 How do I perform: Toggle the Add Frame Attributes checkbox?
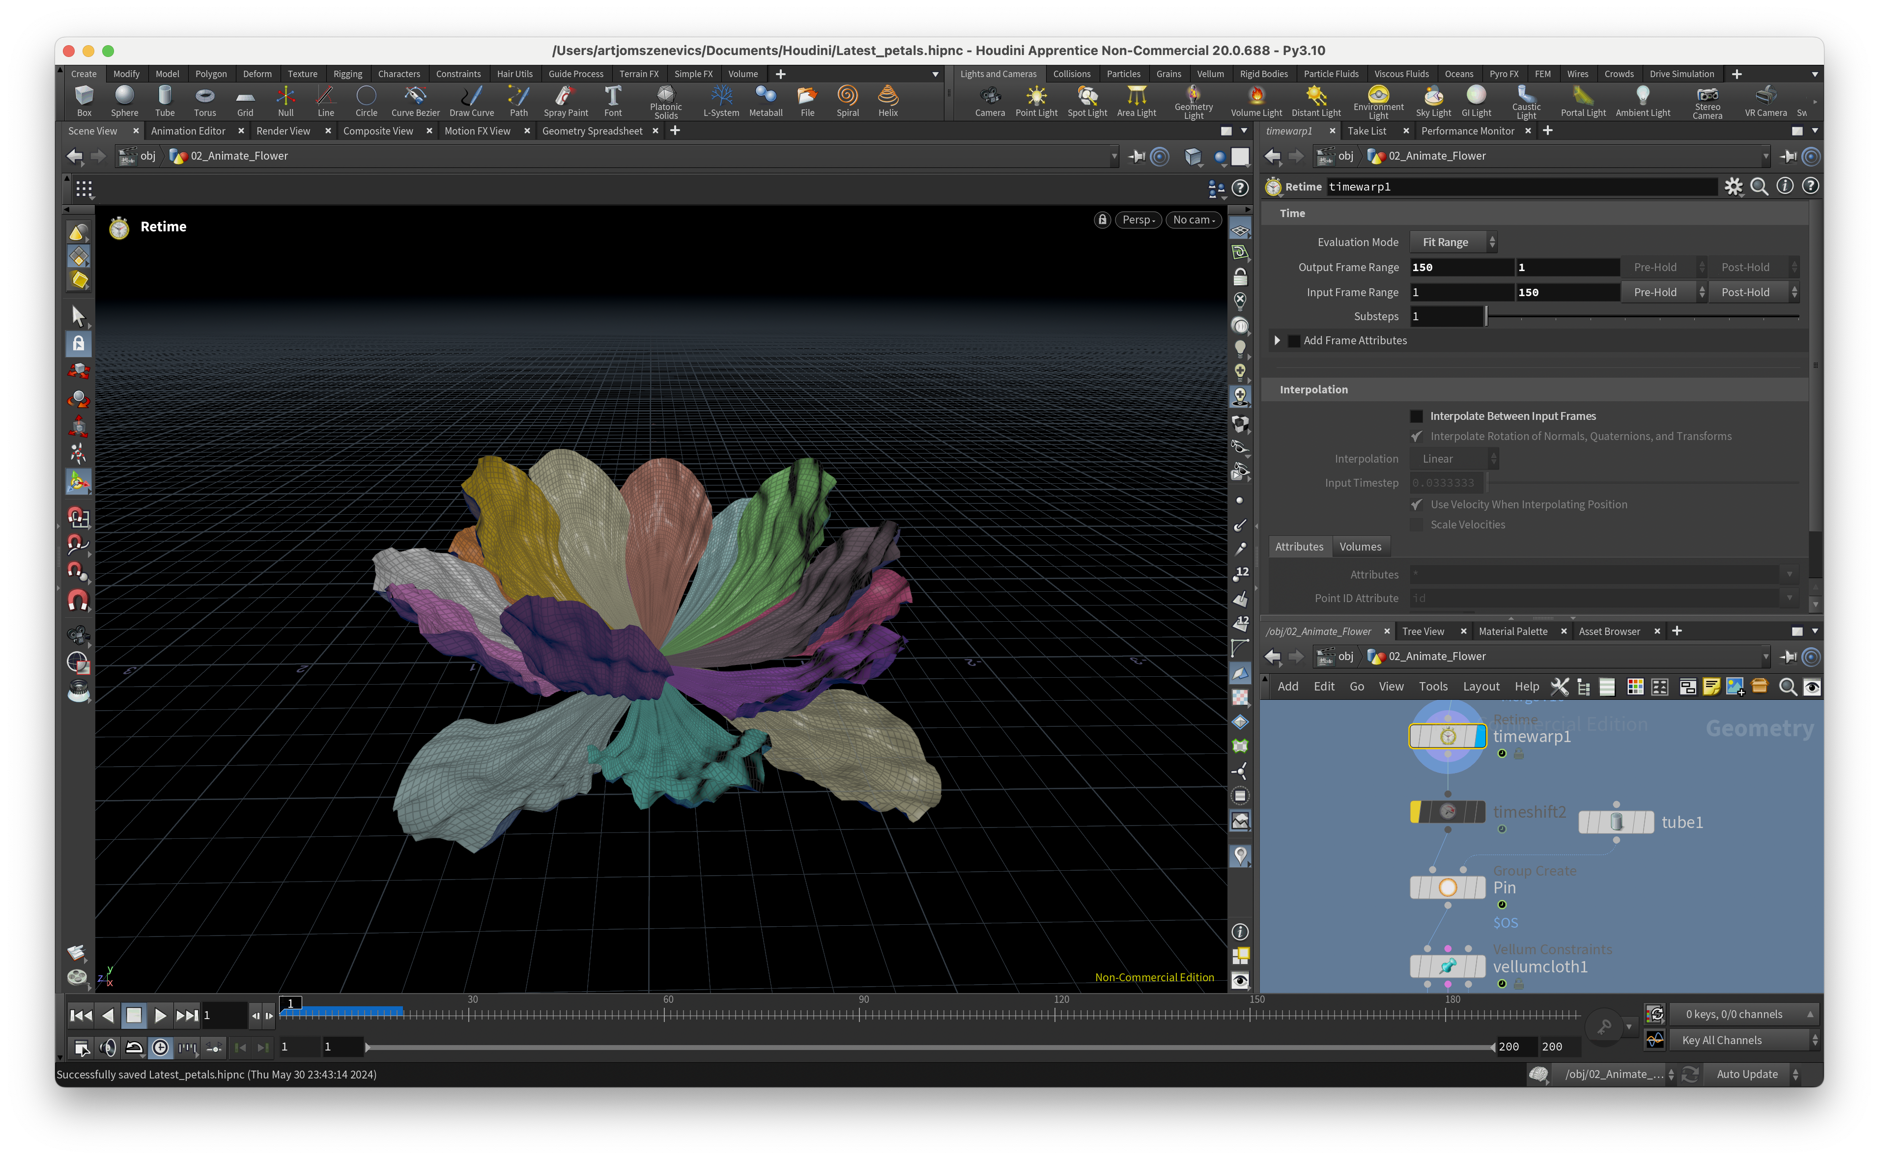click(1294, 341)
